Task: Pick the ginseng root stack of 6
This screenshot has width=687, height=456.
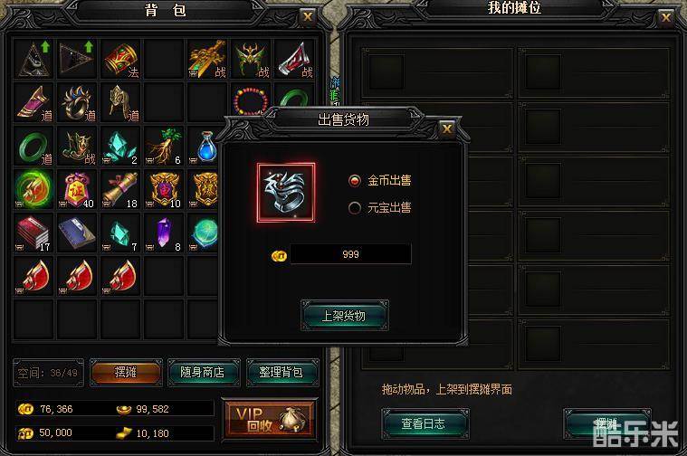Action: [x=164, y=147]
